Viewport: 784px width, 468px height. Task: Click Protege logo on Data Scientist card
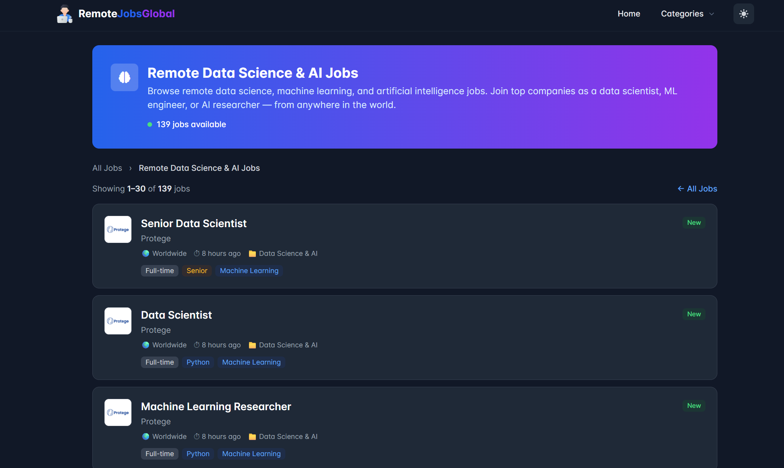[118, 321]
